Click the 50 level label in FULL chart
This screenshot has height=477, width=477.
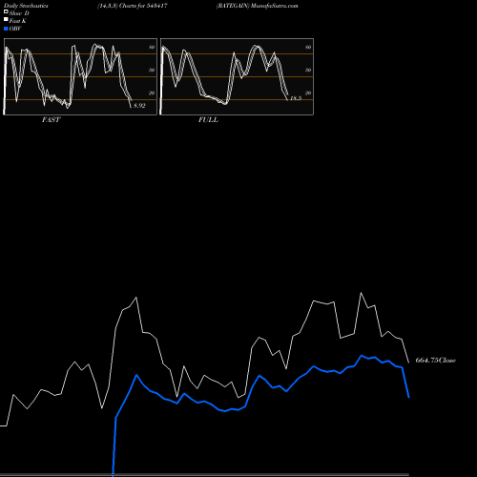pyautogui.click(x=308, y=70)
